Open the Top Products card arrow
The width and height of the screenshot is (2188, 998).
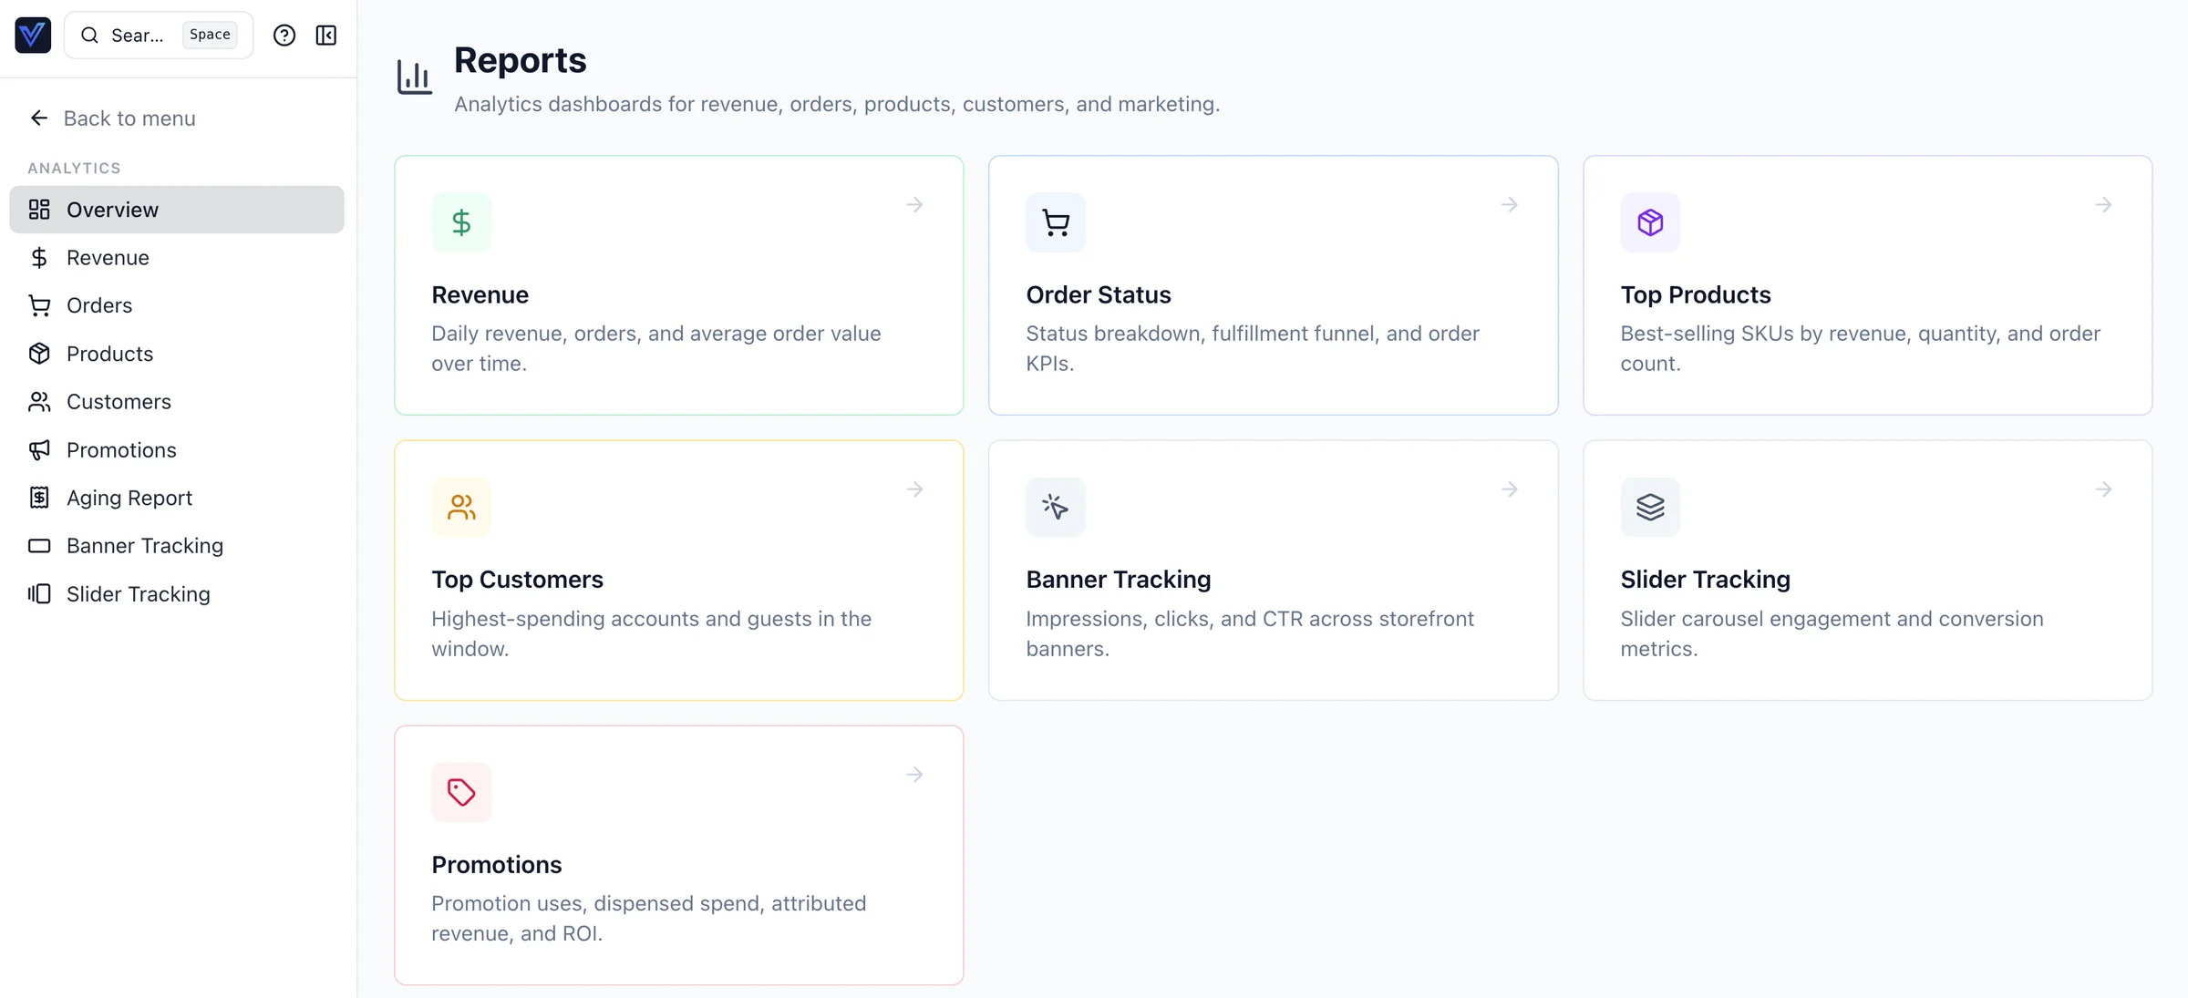pyautogui.click(x=2103, y=205)
